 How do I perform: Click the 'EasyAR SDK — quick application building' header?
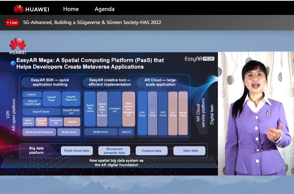[50, 82]
